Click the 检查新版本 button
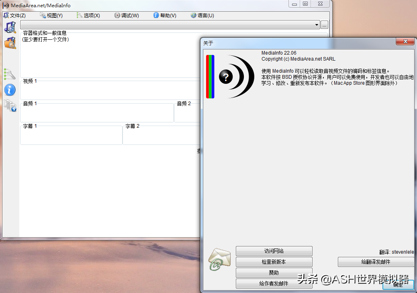This screenshot has width=417, height=293. tap(274, 262)
